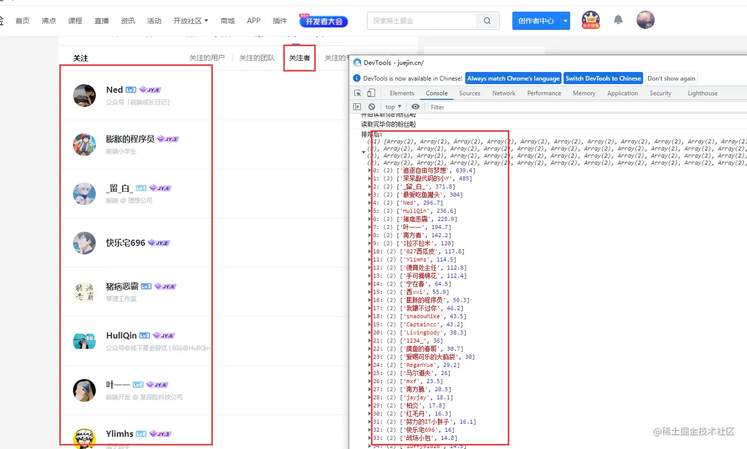Viewport: 747px width, 449px height.
Task: Switch to the Memory tab
Action: [584, 93]
